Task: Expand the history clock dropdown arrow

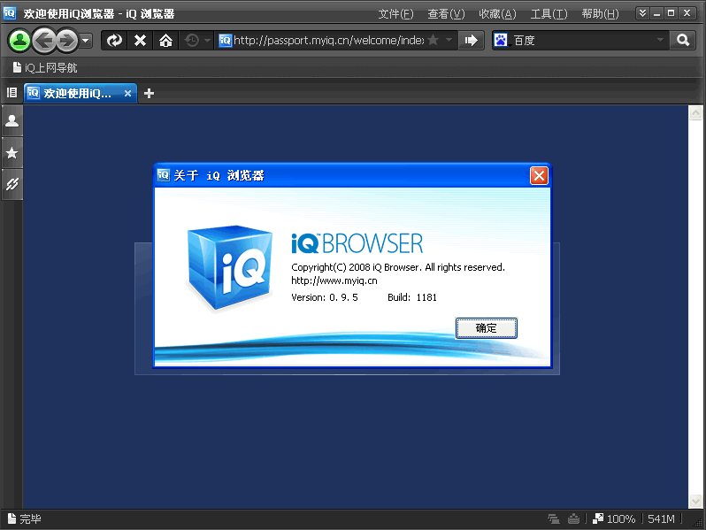Action: [207, 41]
